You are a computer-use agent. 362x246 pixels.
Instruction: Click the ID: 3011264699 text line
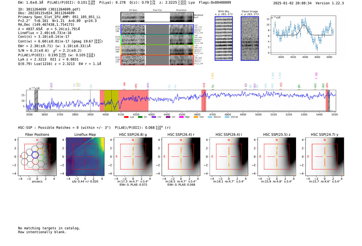point(49,9)
